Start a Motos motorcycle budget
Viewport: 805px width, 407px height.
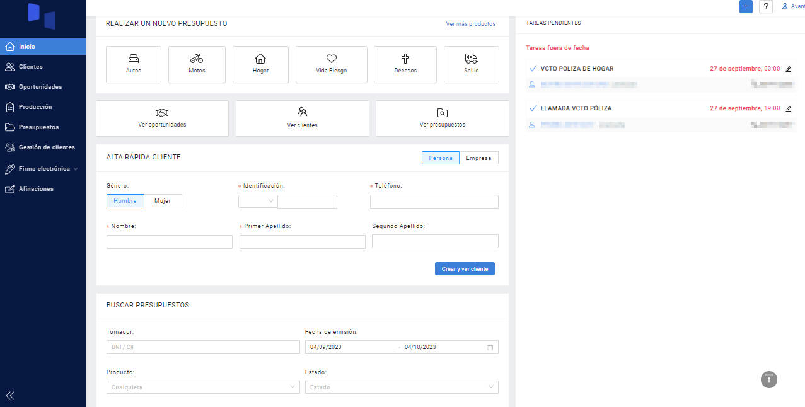197,64
